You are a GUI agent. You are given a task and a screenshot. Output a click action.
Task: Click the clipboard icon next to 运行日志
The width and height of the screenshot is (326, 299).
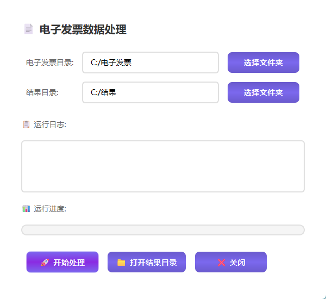(26, 124)
